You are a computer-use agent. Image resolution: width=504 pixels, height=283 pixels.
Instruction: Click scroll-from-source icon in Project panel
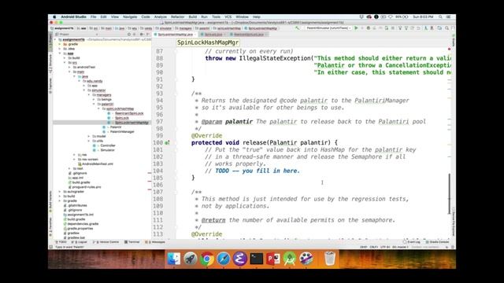tap(129, 34)
